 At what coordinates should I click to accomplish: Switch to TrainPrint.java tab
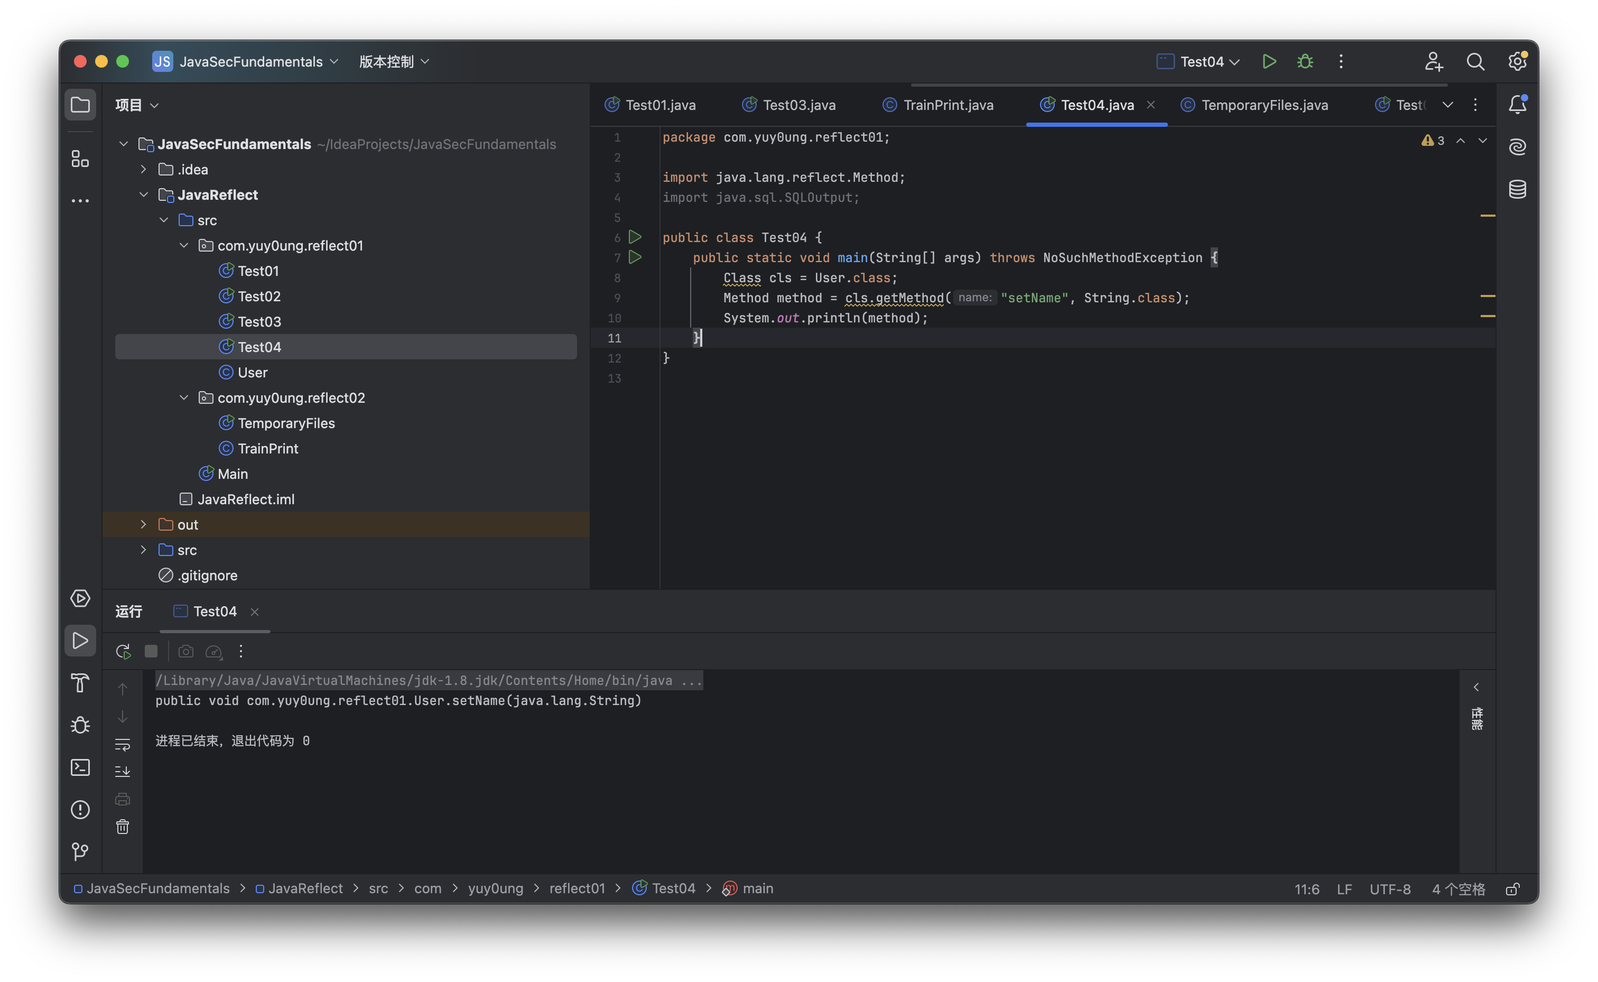(947, 105)
